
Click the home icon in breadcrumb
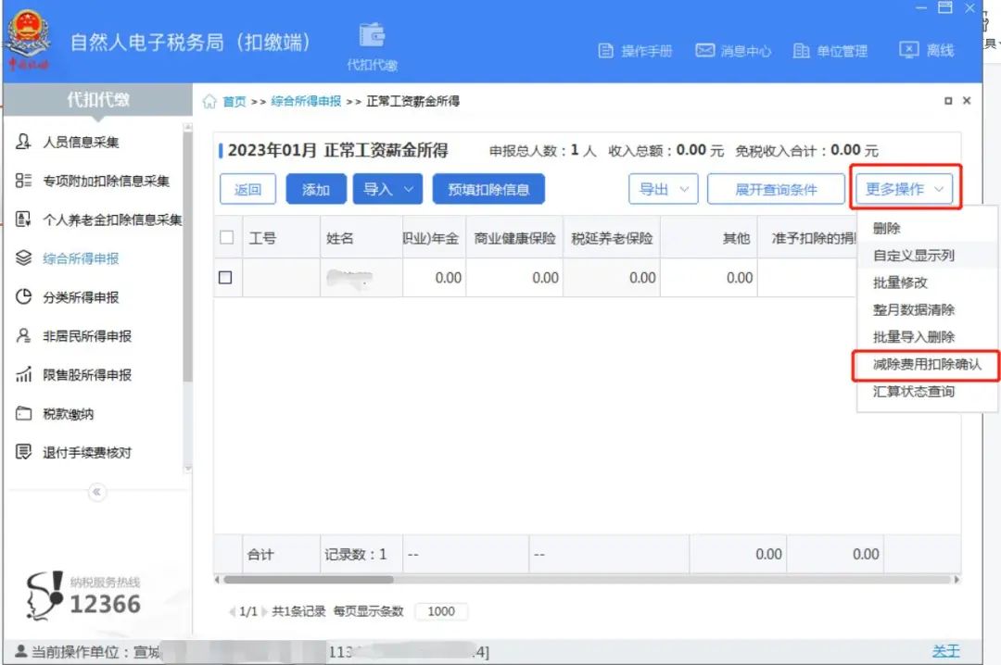coord(209,102)
